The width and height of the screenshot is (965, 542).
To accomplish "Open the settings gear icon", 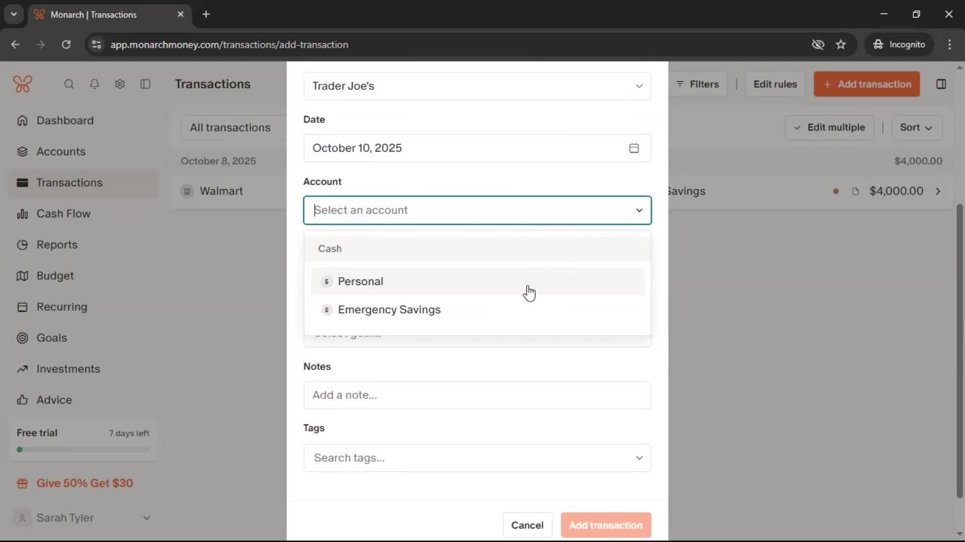I will [x=120, y=84].
